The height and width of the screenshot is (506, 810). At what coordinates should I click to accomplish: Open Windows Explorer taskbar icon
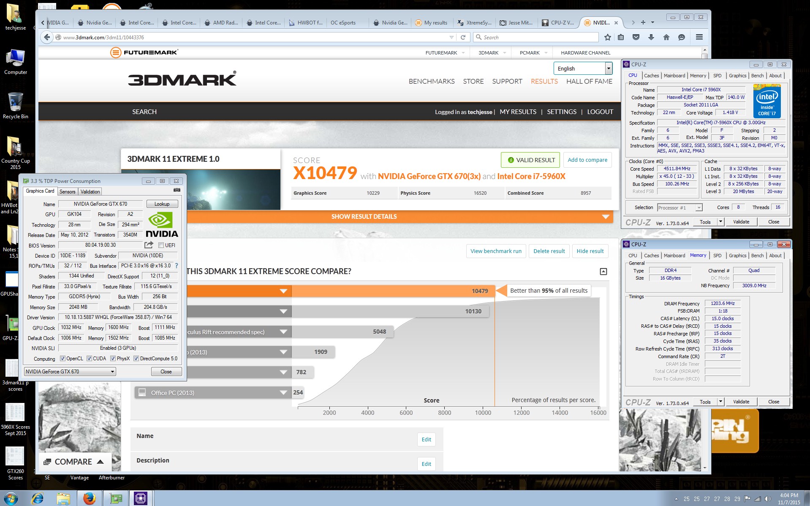tap(63, 498)
